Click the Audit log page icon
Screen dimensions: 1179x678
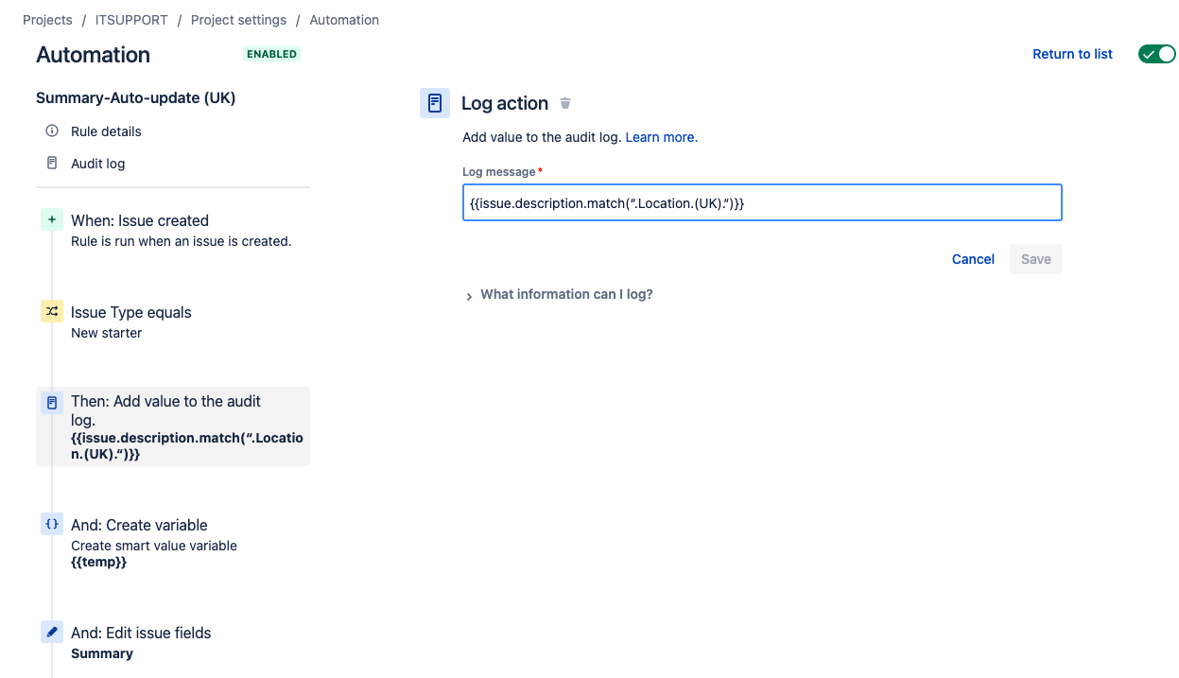(x=52, y=164)
